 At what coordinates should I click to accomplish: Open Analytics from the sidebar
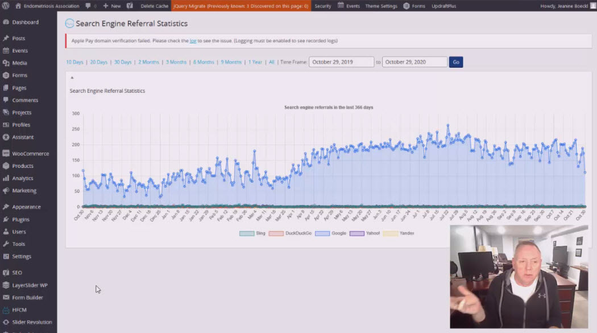[x=23, y=178]
